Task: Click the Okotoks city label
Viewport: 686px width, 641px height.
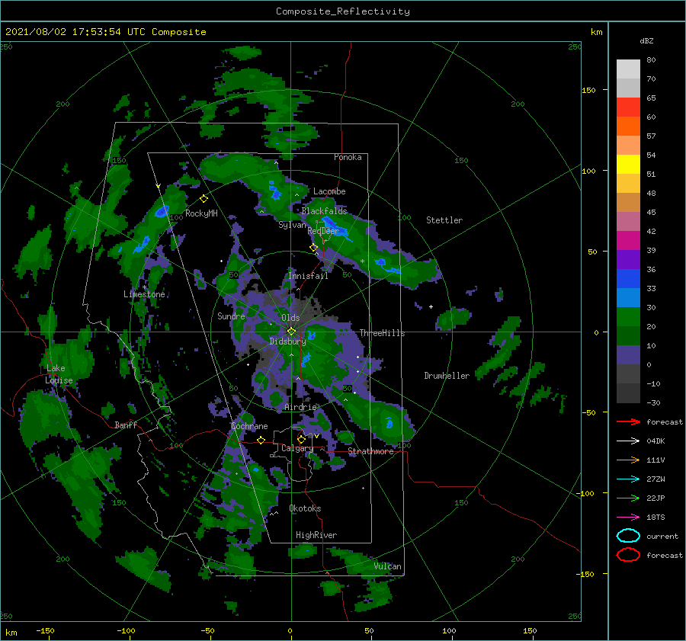Action: point(305,508)
